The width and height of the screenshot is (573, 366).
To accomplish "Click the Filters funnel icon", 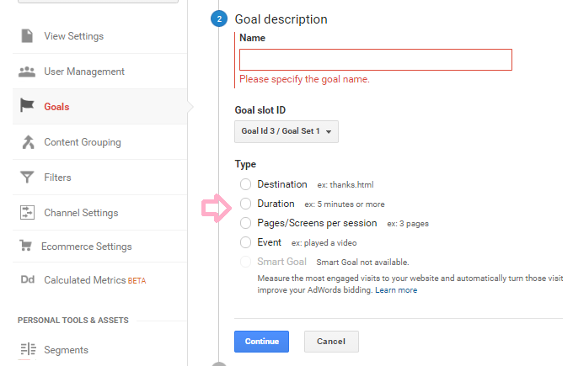I will [x=27, y=178].
